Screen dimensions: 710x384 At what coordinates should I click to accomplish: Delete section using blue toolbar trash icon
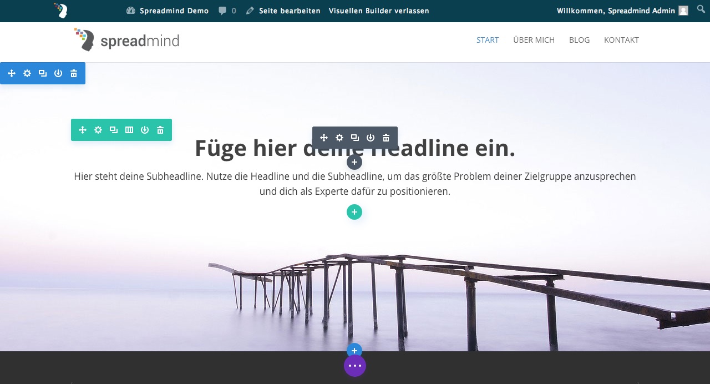74,73
